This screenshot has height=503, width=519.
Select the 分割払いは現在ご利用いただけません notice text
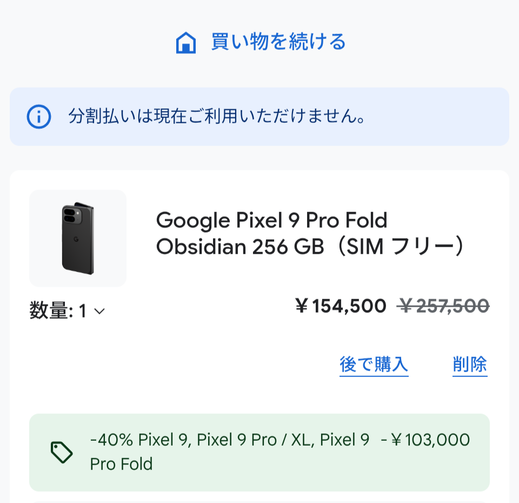click(217, 116)
